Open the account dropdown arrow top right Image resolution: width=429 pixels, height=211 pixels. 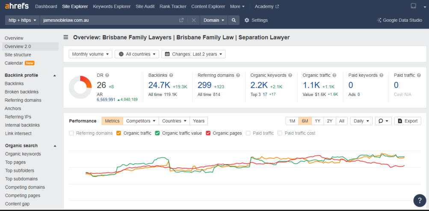tap(425, 7)
